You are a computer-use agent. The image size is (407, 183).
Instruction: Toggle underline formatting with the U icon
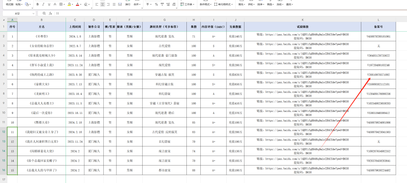tap(49, 4)
